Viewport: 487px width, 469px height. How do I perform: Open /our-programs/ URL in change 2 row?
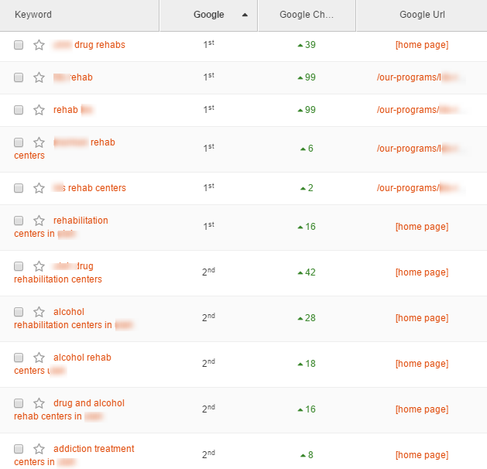(x=420, y=188)
